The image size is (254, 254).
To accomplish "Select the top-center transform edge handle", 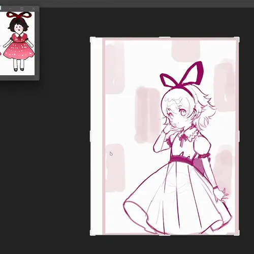I will click(165, 38).
